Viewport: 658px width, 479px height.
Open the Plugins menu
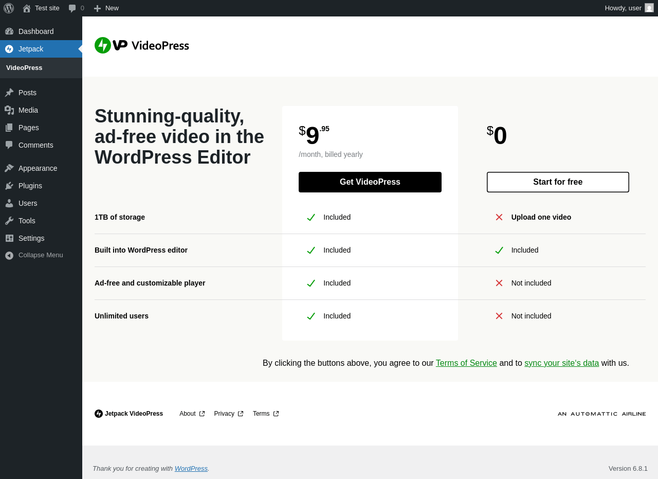(x=41, y=186)
